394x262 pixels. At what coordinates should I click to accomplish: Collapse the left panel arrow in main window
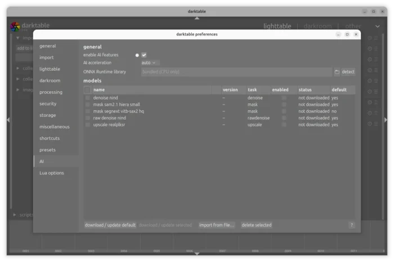[8, 120]
